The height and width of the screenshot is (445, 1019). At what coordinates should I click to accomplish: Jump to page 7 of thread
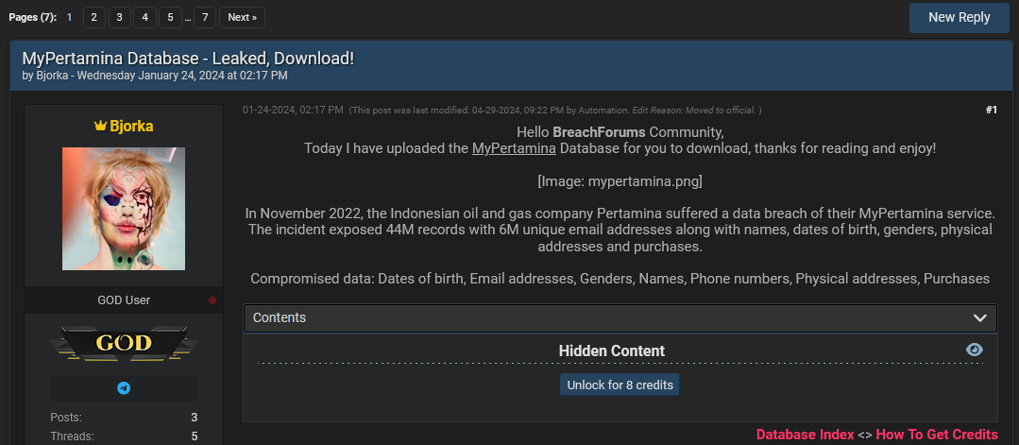click(x=205, y=18)
